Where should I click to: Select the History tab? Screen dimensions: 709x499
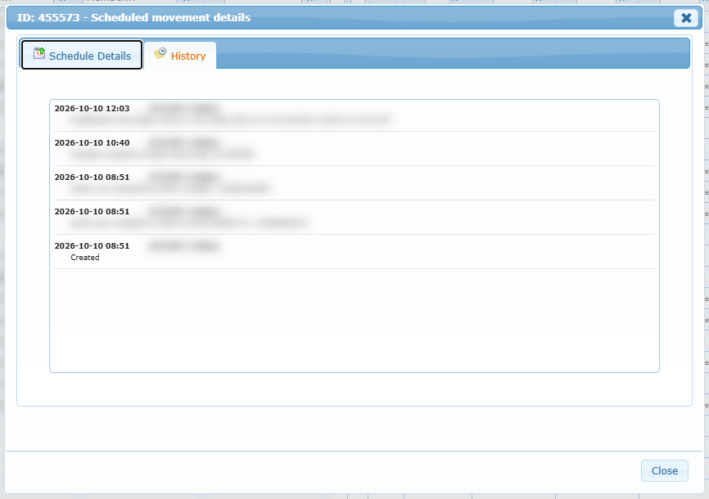[180, 56]
